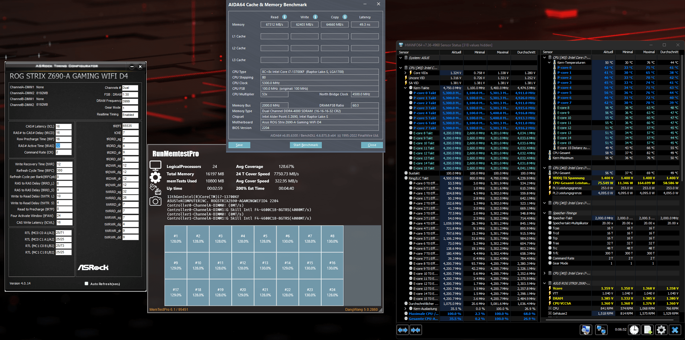The image size is (685, 340).
Task: Click RunMemtestPro window resize grip
Action: [381, 310]
